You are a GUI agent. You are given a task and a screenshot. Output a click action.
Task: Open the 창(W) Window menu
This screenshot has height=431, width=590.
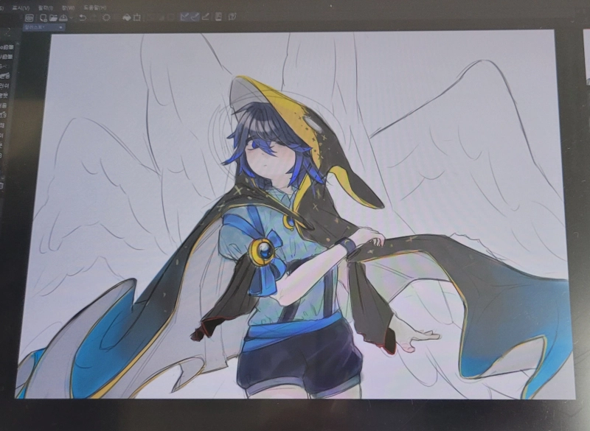tap(69, 7)
